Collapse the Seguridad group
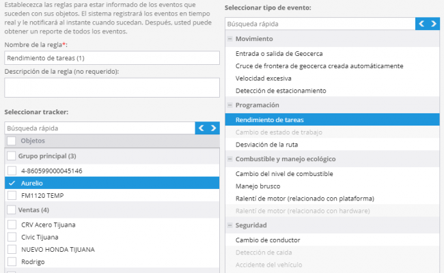The image size is (444, 273). coord(230,225)
